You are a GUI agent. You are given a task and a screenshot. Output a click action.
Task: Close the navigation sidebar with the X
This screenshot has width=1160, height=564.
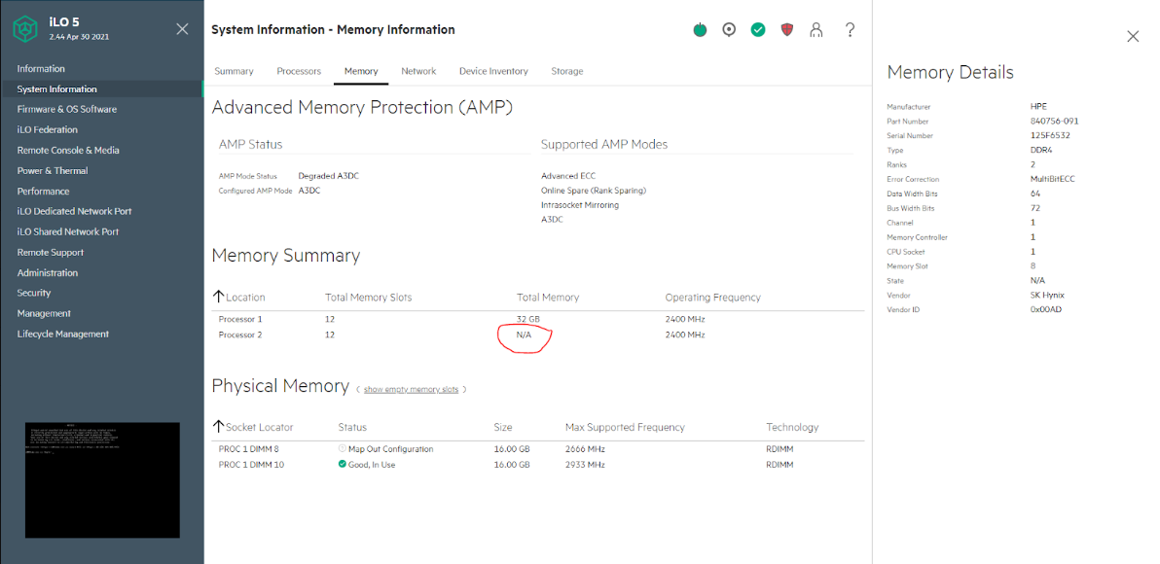pyautogui.click(x=182, y=29)
